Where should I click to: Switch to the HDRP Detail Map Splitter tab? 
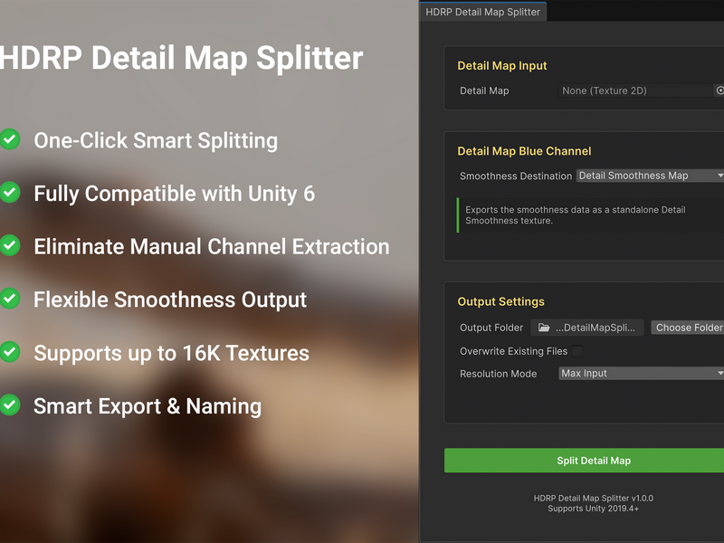pyautogui.click(x=482, y=12)
